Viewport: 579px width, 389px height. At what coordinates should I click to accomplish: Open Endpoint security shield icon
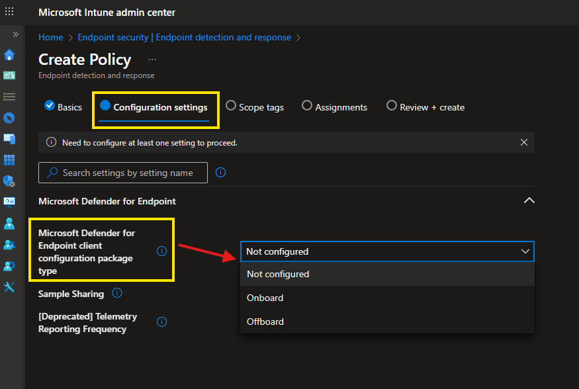click(9, 181)
